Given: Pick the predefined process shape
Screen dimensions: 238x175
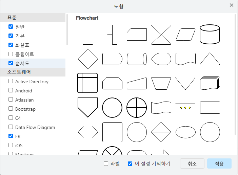Looking at the screenshot, I should coord(210,108).
